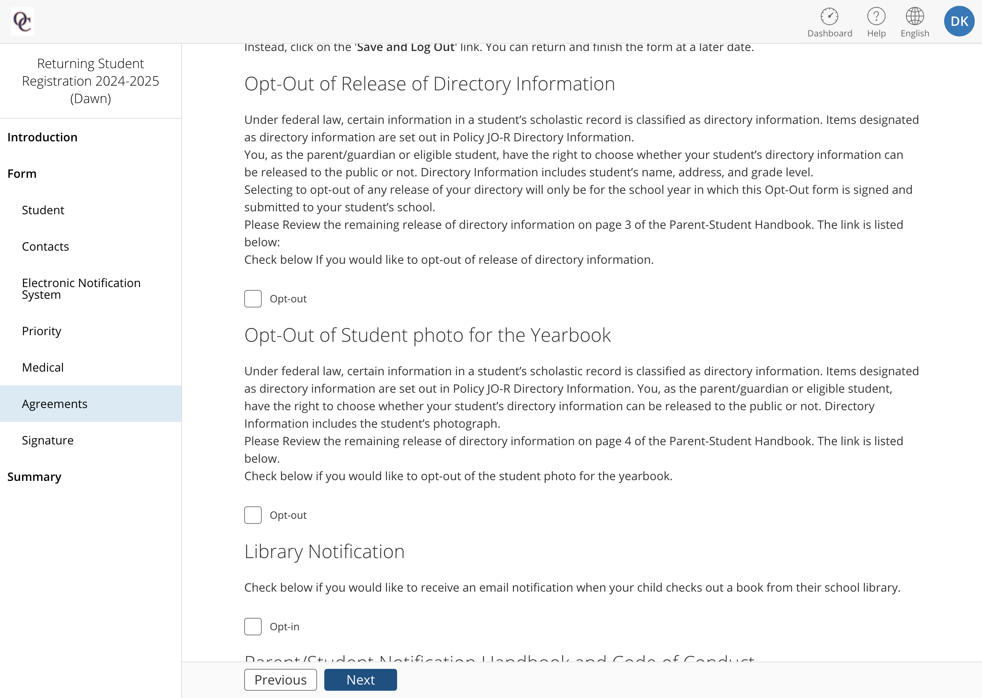Screen dimensions: 982x698
Task: Go to the Introduction section
Action: point(43,137)
